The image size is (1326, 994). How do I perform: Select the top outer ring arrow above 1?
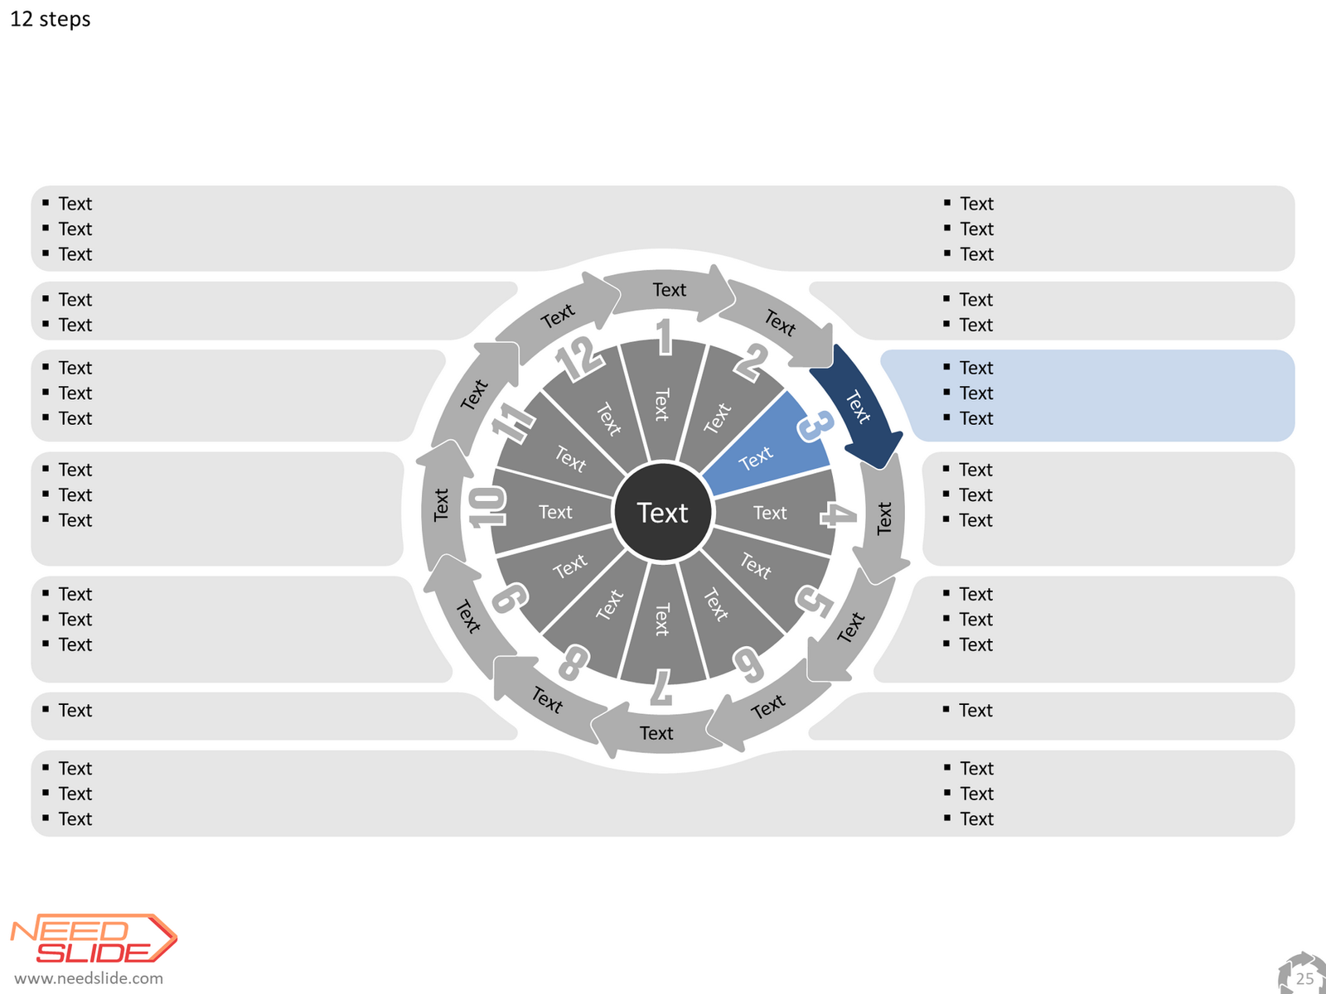tap(670, 292)
